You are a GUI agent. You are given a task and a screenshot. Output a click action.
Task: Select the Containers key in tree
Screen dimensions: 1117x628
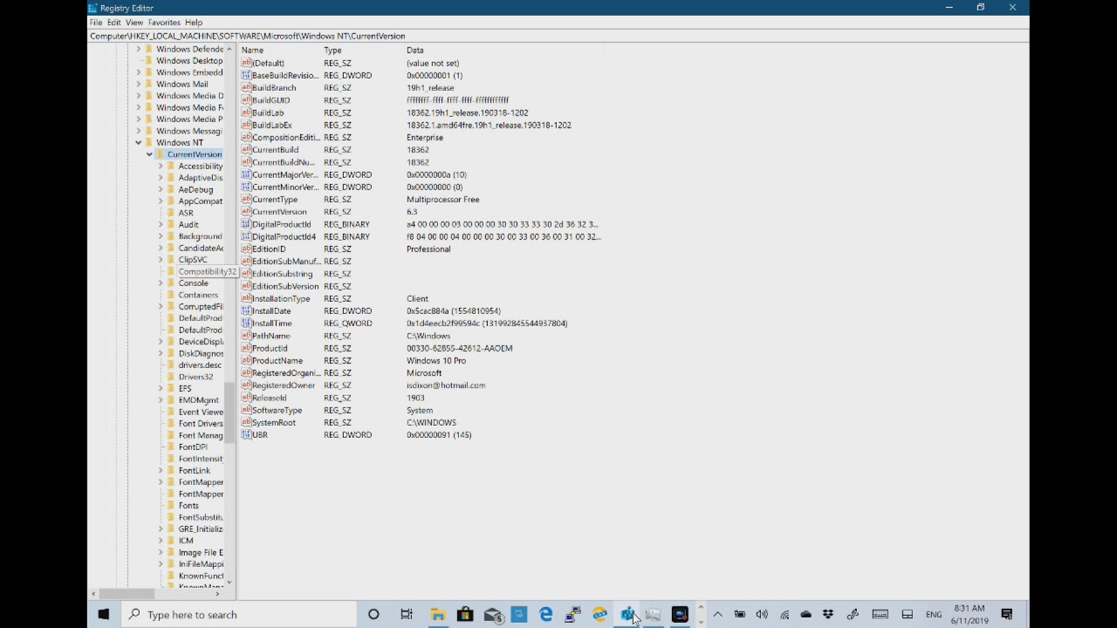pos(198,295)
